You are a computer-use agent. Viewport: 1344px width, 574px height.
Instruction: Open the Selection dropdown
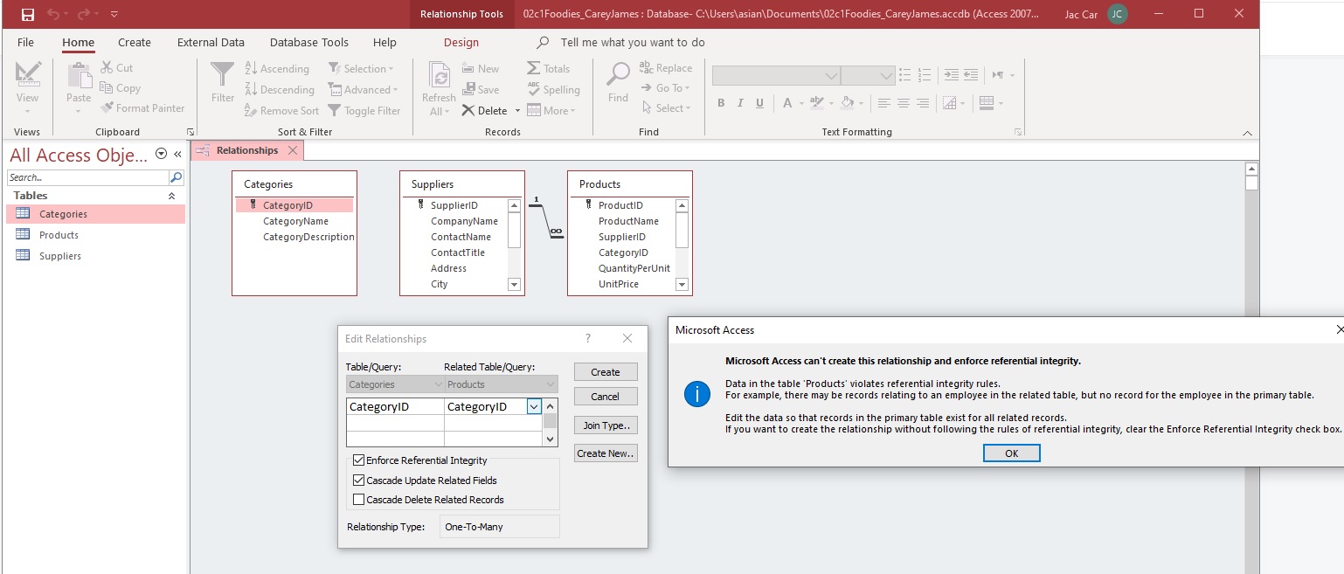point(361,68)
